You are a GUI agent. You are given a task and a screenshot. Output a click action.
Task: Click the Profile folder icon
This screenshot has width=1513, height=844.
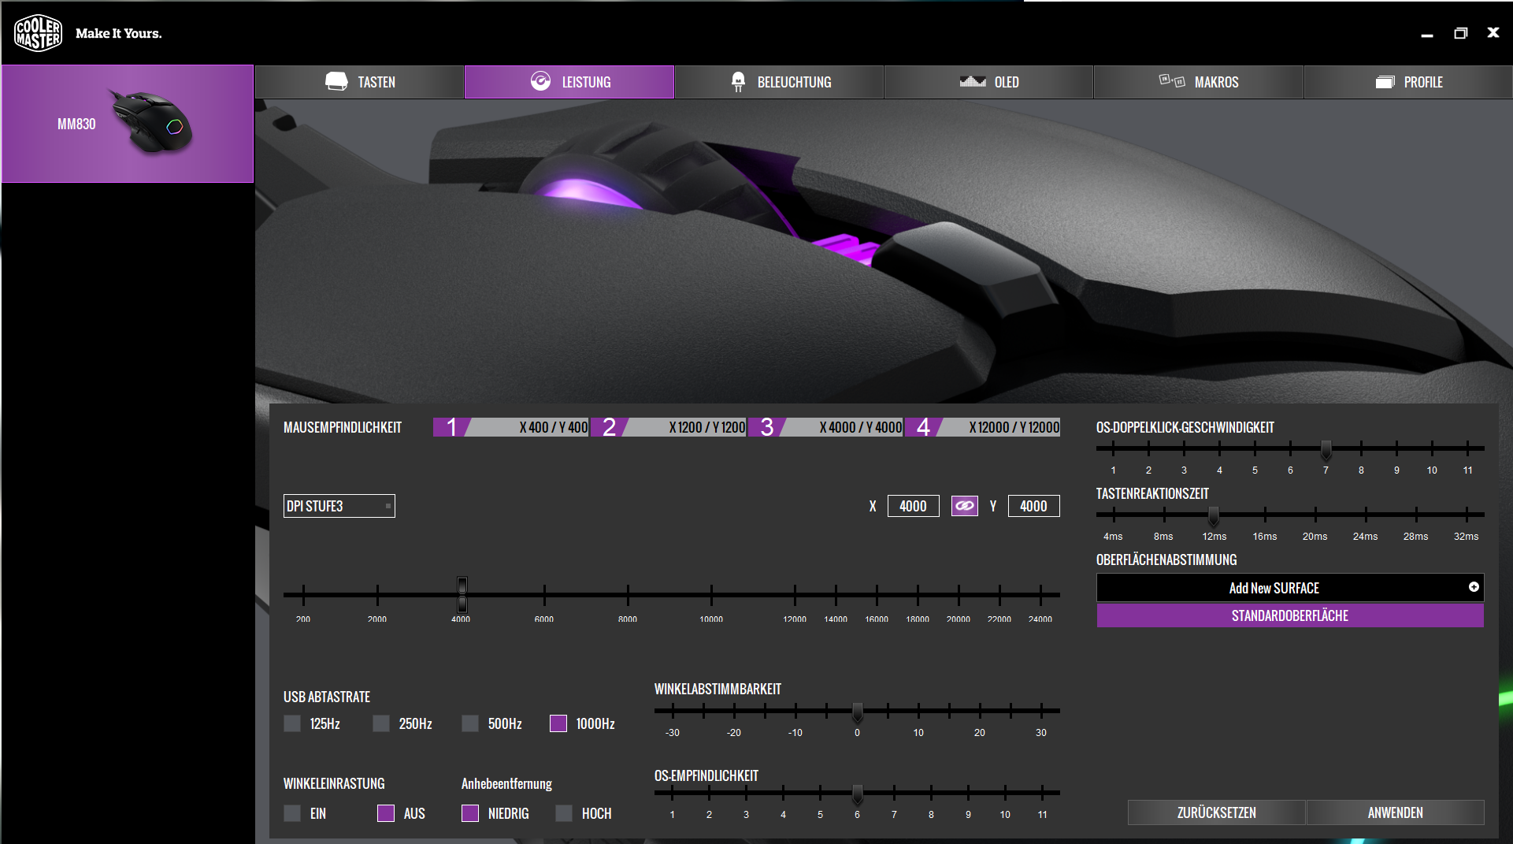coord(1385,82)
